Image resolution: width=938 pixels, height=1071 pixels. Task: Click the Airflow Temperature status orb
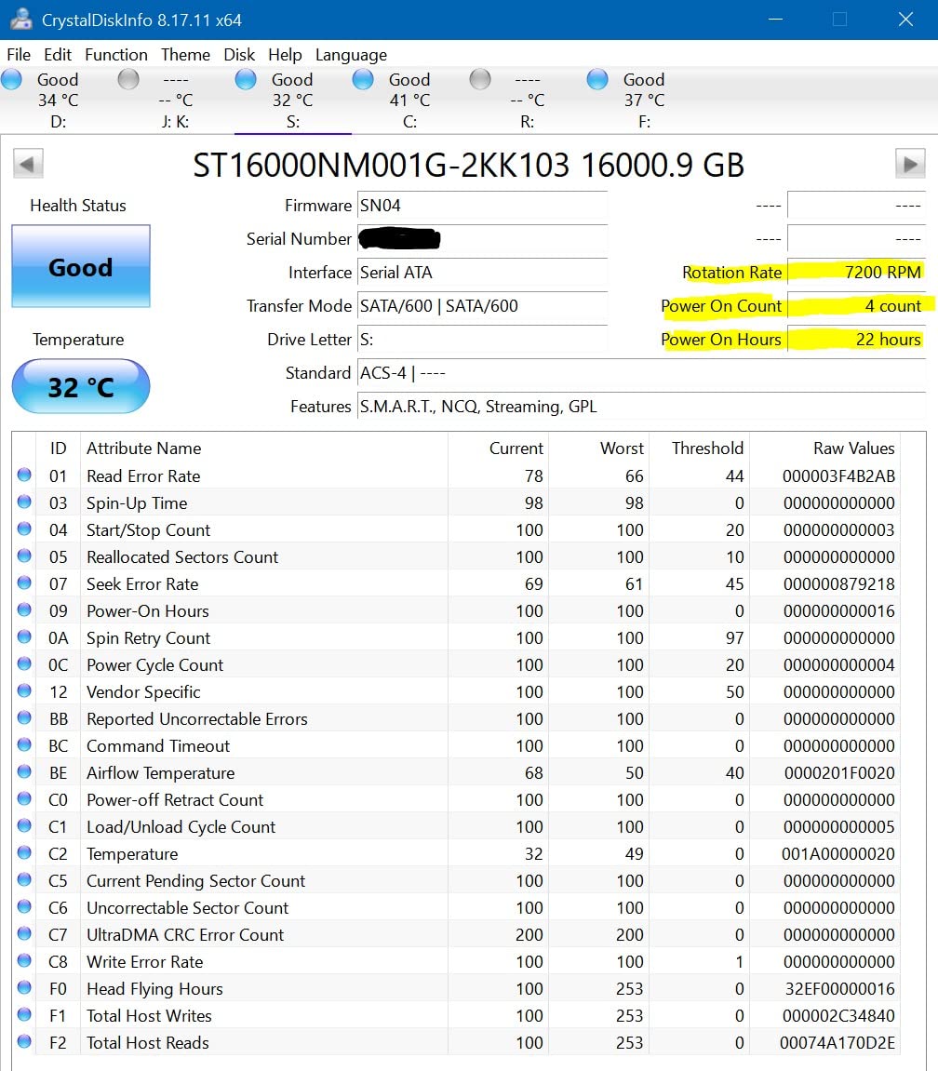coord(24,771)
